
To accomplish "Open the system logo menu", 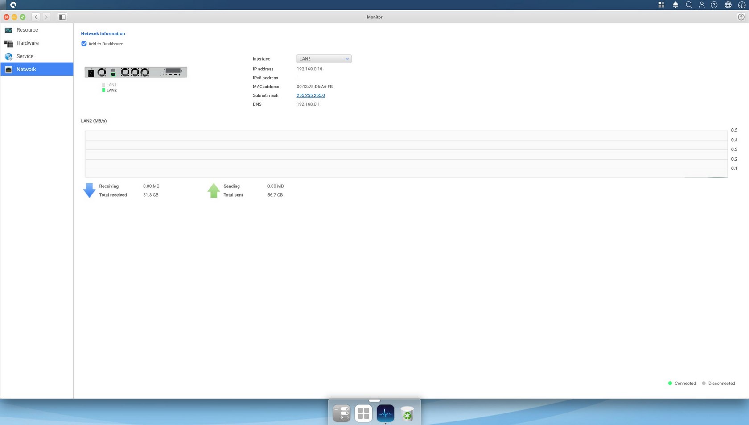I will coord(13,5).
